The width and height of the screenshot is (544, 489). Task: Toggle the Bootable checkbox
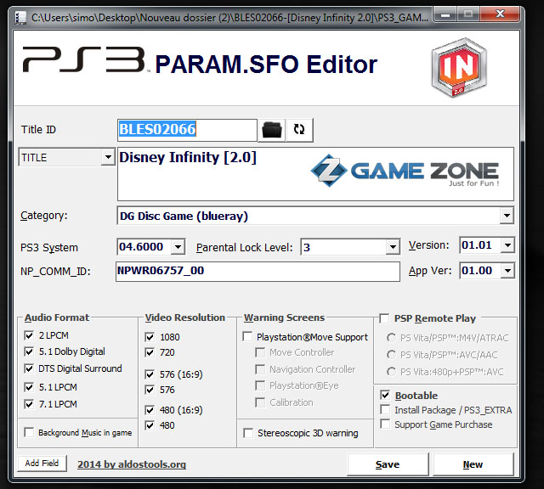pos(385,396)
